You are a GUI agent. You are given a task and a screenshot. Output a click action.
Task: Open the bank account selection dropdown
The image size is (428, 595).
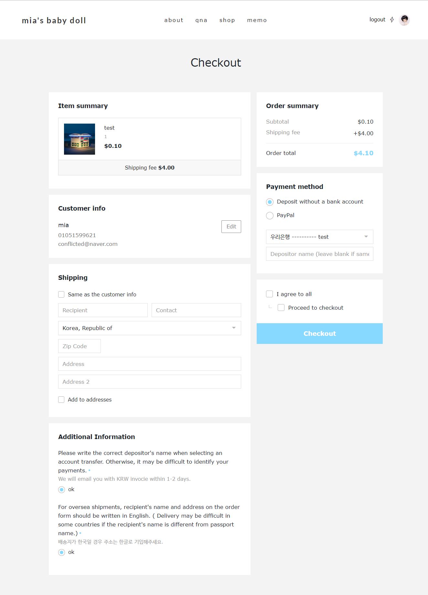click(320, 237)
